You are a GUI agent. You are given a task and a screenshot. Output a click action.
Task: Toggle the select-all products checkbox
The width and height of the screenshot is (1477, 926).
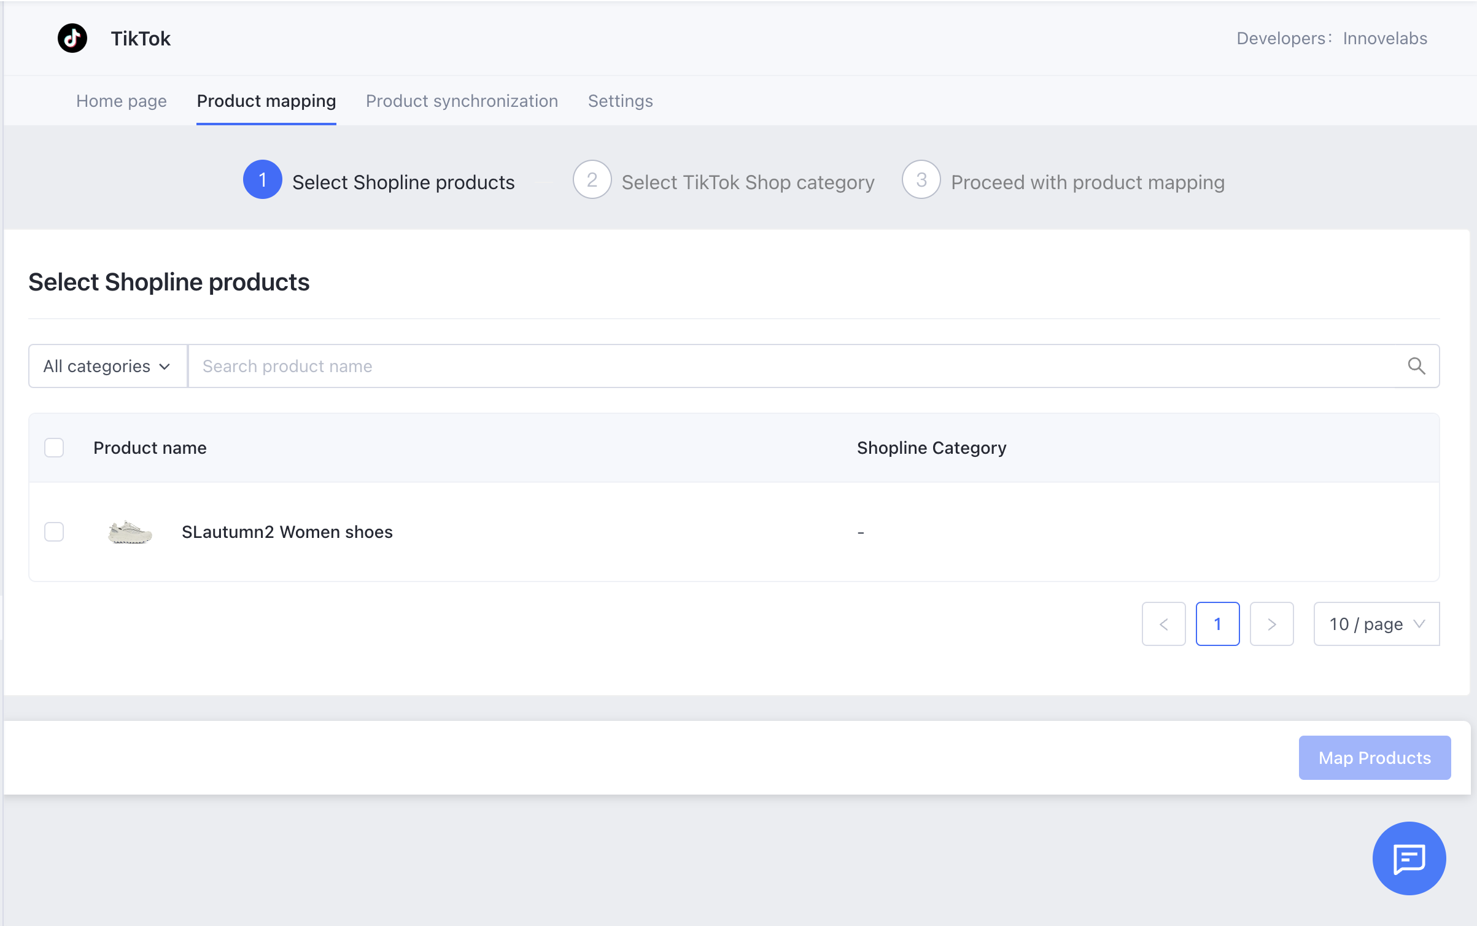[x=54, y=448]
